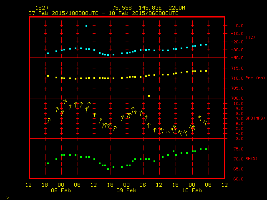Image resolution: width=267 pixels, height=200 pixels.
Task: Click the T(C) temperature axis label
Action: click(250, 37)
